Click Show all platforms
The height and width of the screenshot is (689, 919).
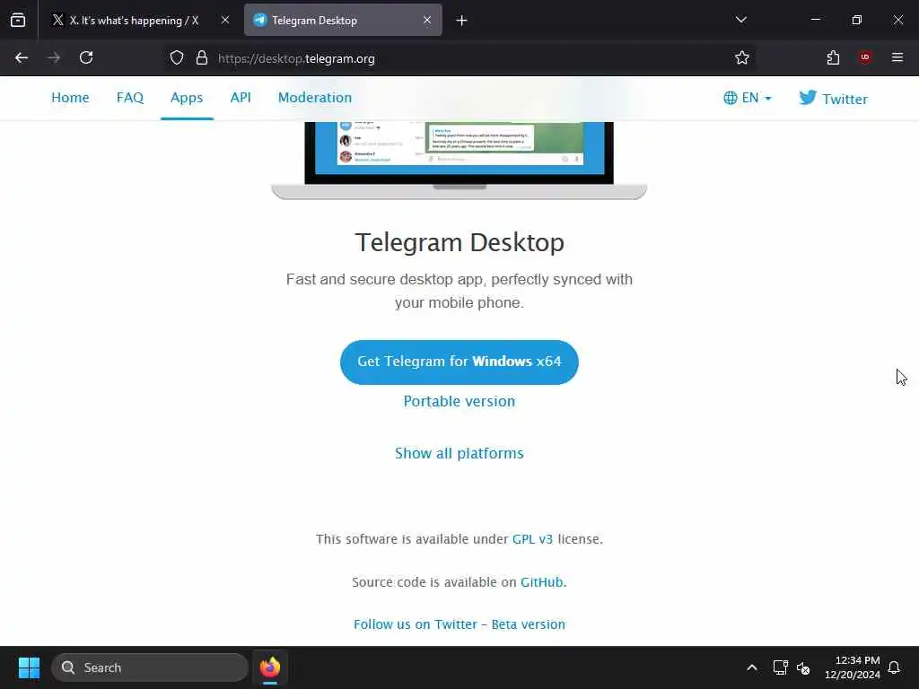[x=459, y=453]
